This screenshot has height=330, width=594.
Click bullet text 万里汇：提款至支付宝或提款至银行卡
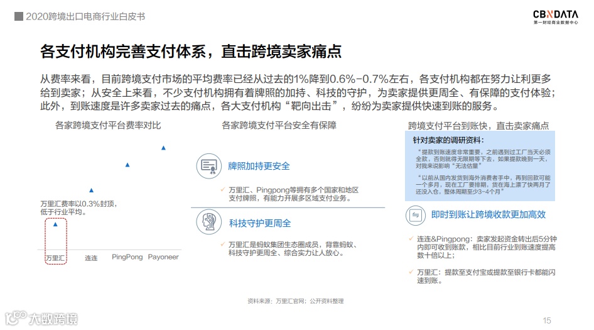486,277
